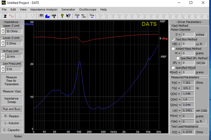
Task: Click the blue bar graph toolbar icon
Action: tap(47, 16)
